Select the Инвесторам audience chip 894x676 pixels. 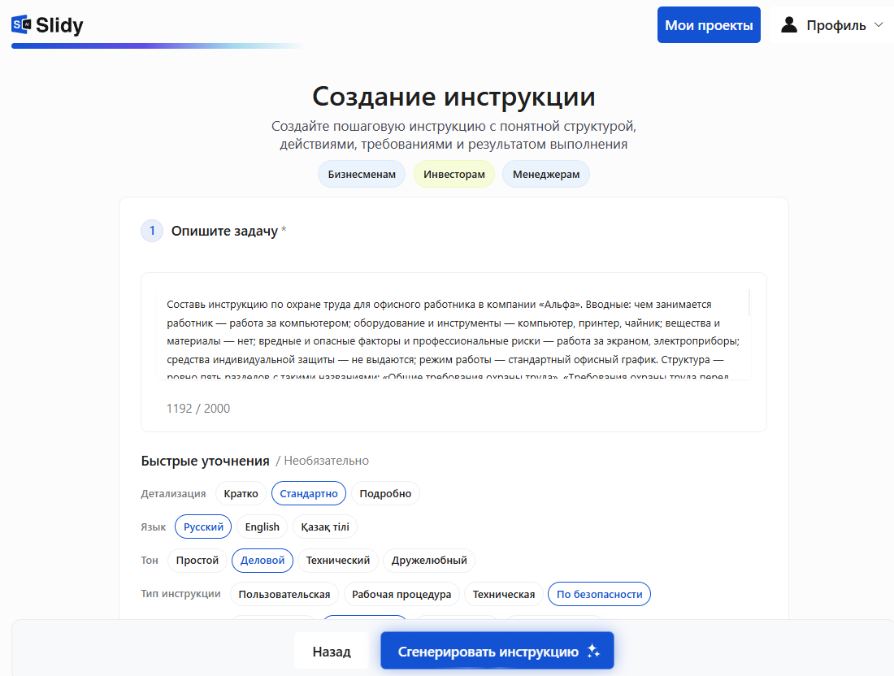tap(454, 174)
